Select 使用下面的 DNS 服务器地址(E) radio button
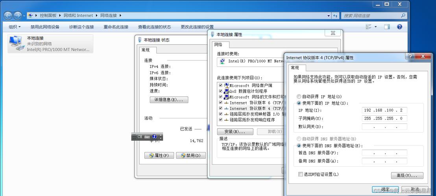Viewport: 436px width, 196px height. [299, 145]
